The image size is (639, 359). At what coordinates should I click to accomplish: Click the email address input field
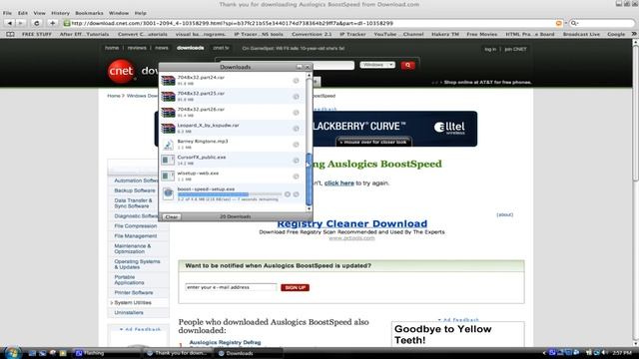coord(231,287)
